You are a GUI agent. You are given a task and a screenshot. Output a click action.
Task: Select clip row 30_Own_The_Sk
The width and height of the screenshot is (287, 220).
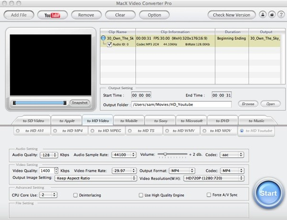pyautogui.click(x=190, y=38)
